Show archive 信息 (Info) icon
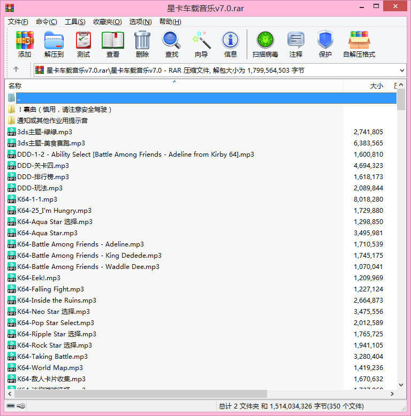 click(x=231, y=44)
